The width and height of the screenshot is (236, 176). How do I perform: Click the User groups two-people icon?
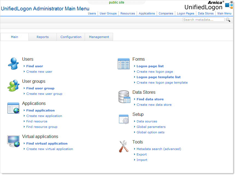(13, 86)
